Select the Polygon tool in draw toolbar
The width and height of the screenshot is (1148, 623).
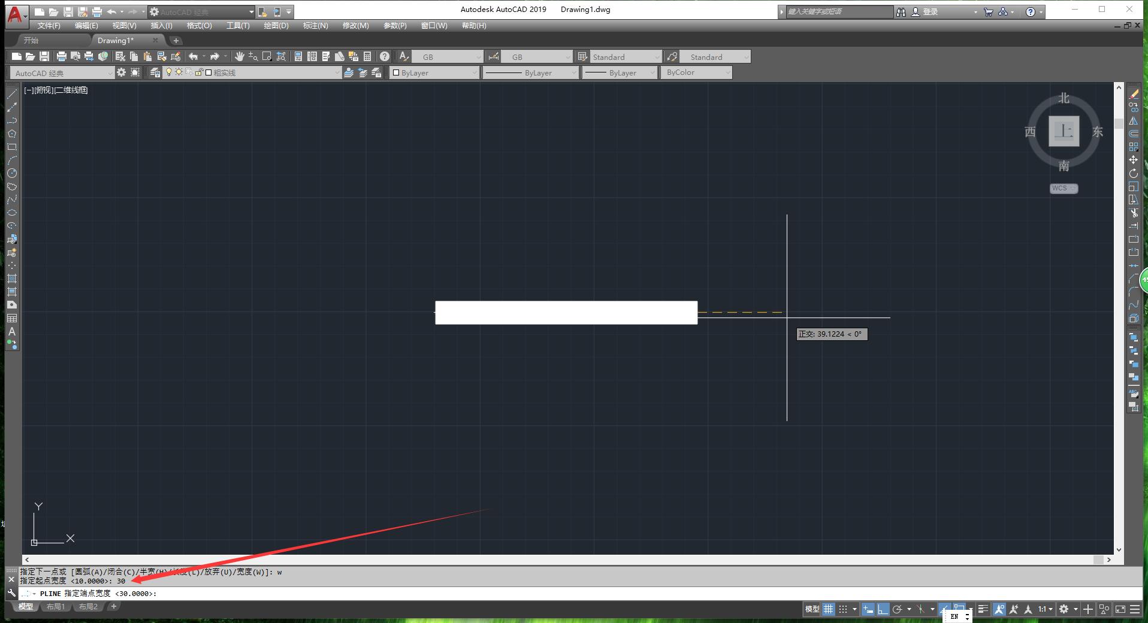click(11, 134)
